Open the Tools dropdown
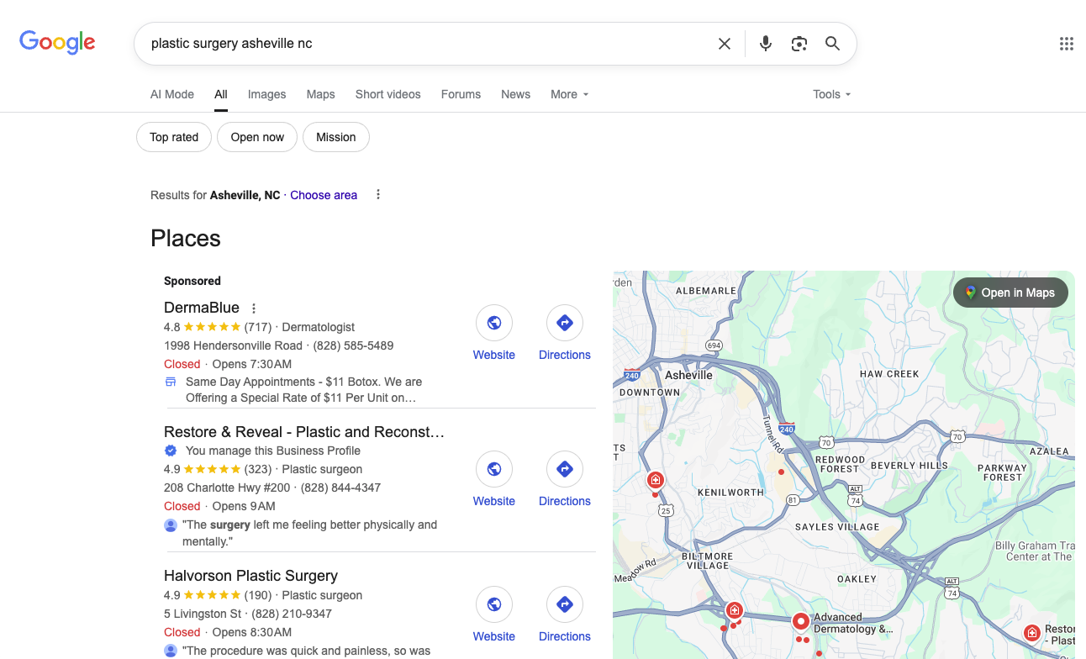The width and height of the screenshot is (1086, 659). tap(831, 94)
